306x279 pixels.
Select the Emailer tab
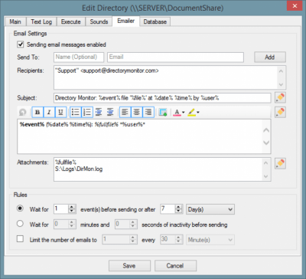pos(126,21)
